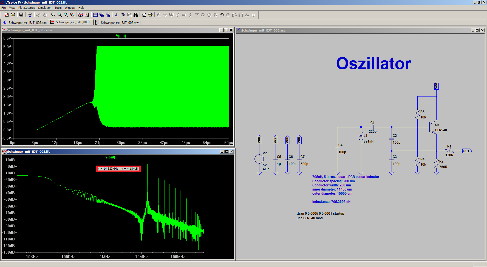Click inductor L1 891nH in schematic

[x=361, y=138]
